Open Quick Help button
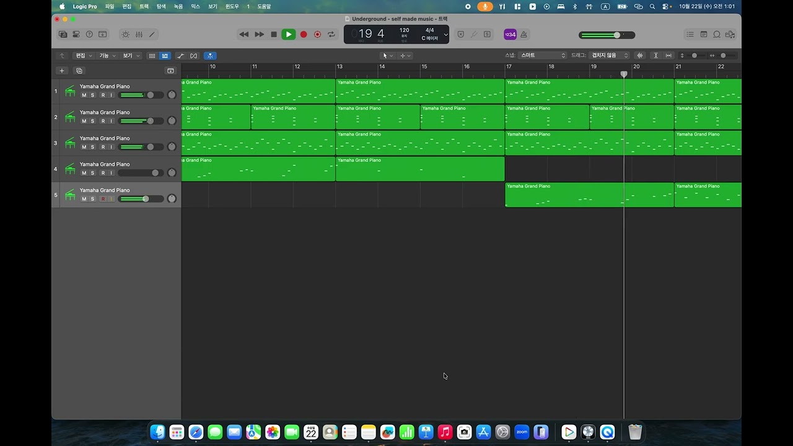 coord(89,35)
